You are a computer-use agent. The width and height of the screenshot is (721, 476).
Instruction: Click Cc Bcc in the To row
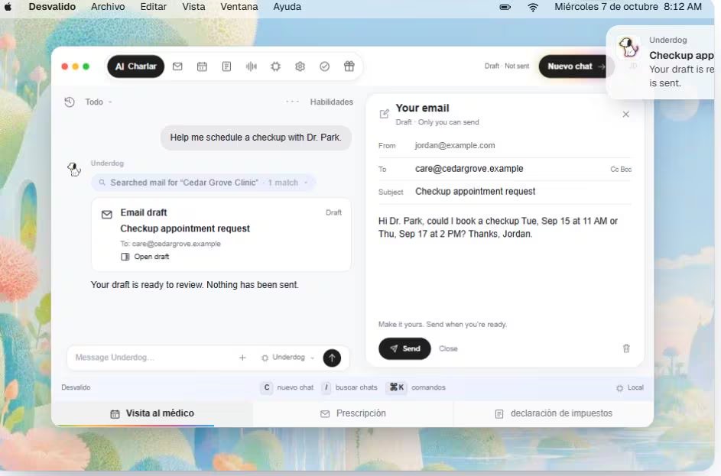point(621,169)
